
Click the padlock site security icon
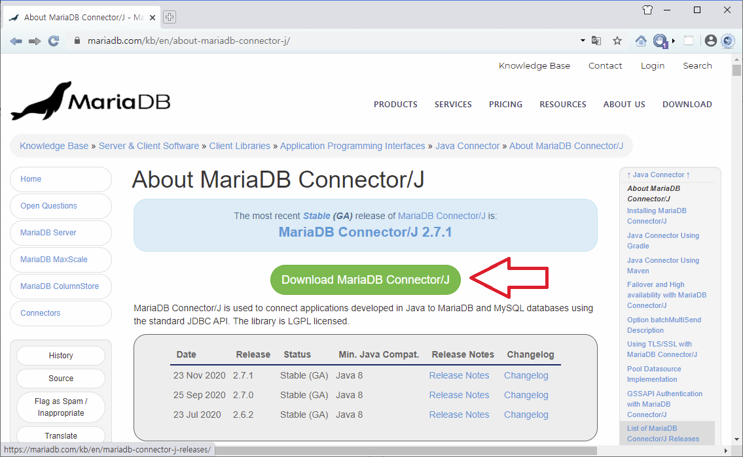pos(77,41)
